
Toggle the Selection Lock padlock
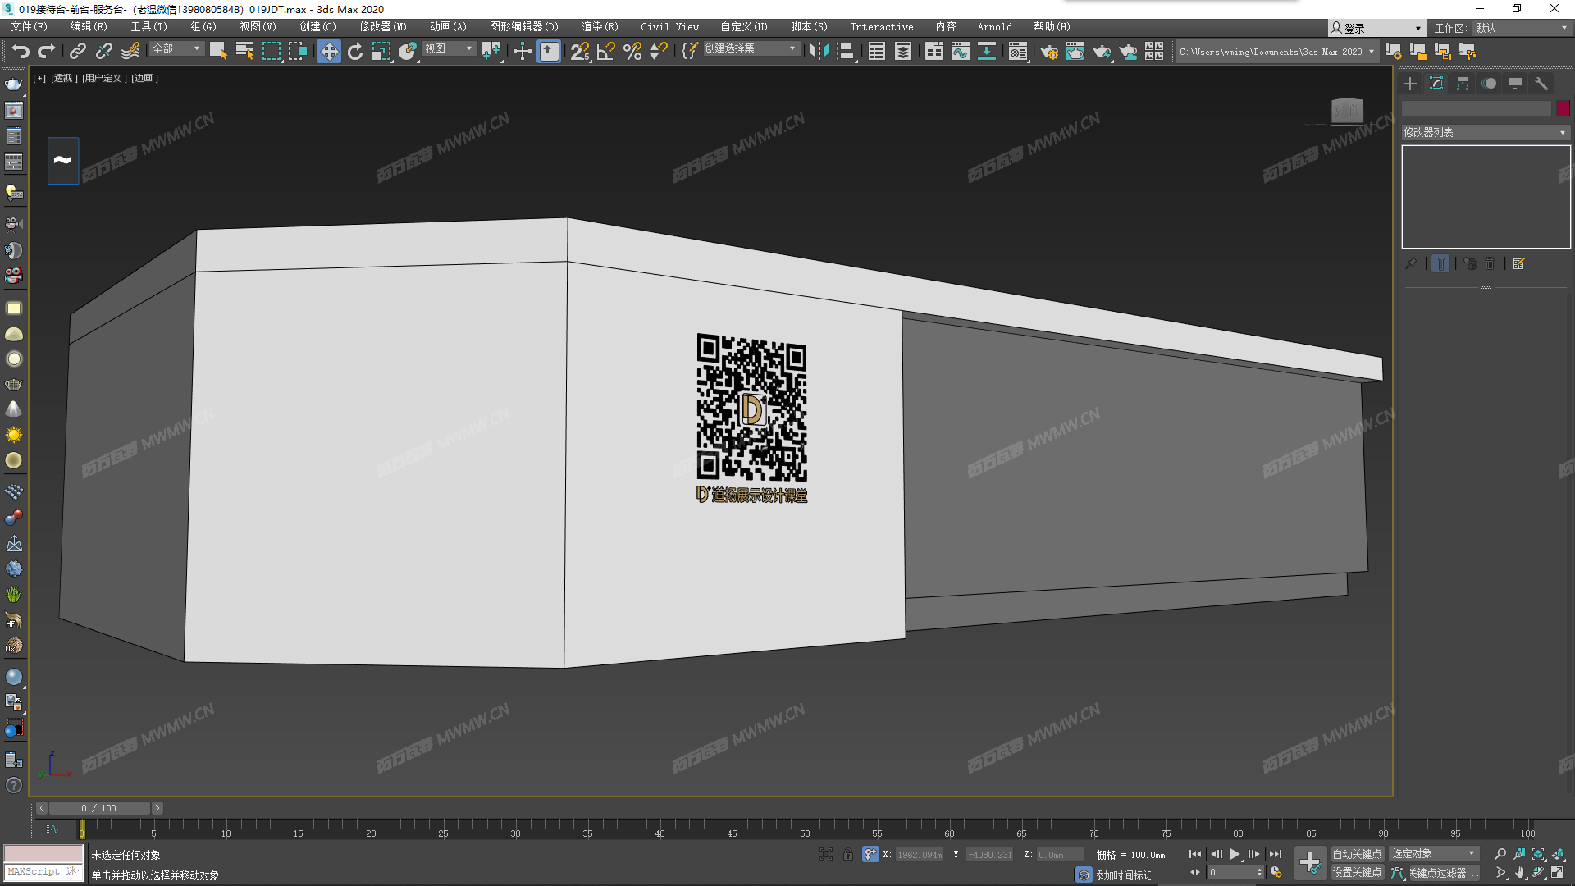coord(848,854)
